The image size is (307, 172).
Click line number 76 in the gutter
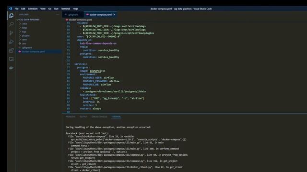68,64
